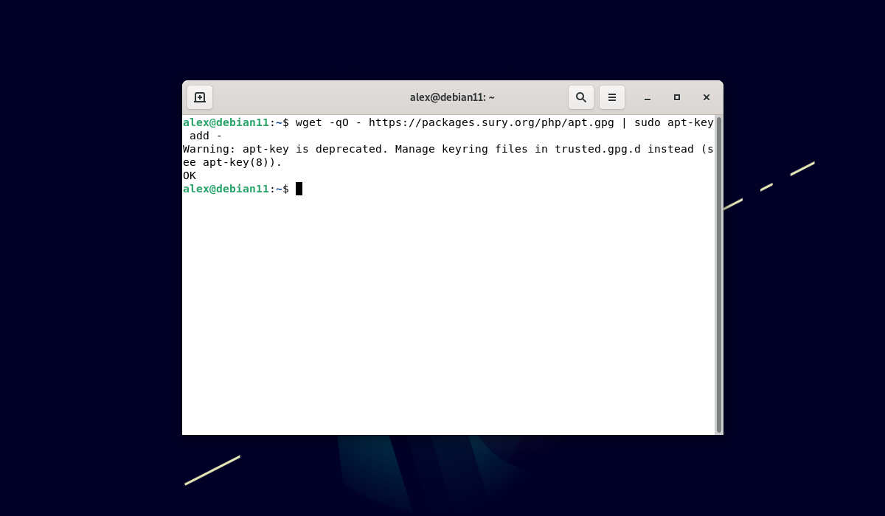Minimize the terminal window
Screen dimensions: 885x516
pyautogui.click(x=647, y=97)
